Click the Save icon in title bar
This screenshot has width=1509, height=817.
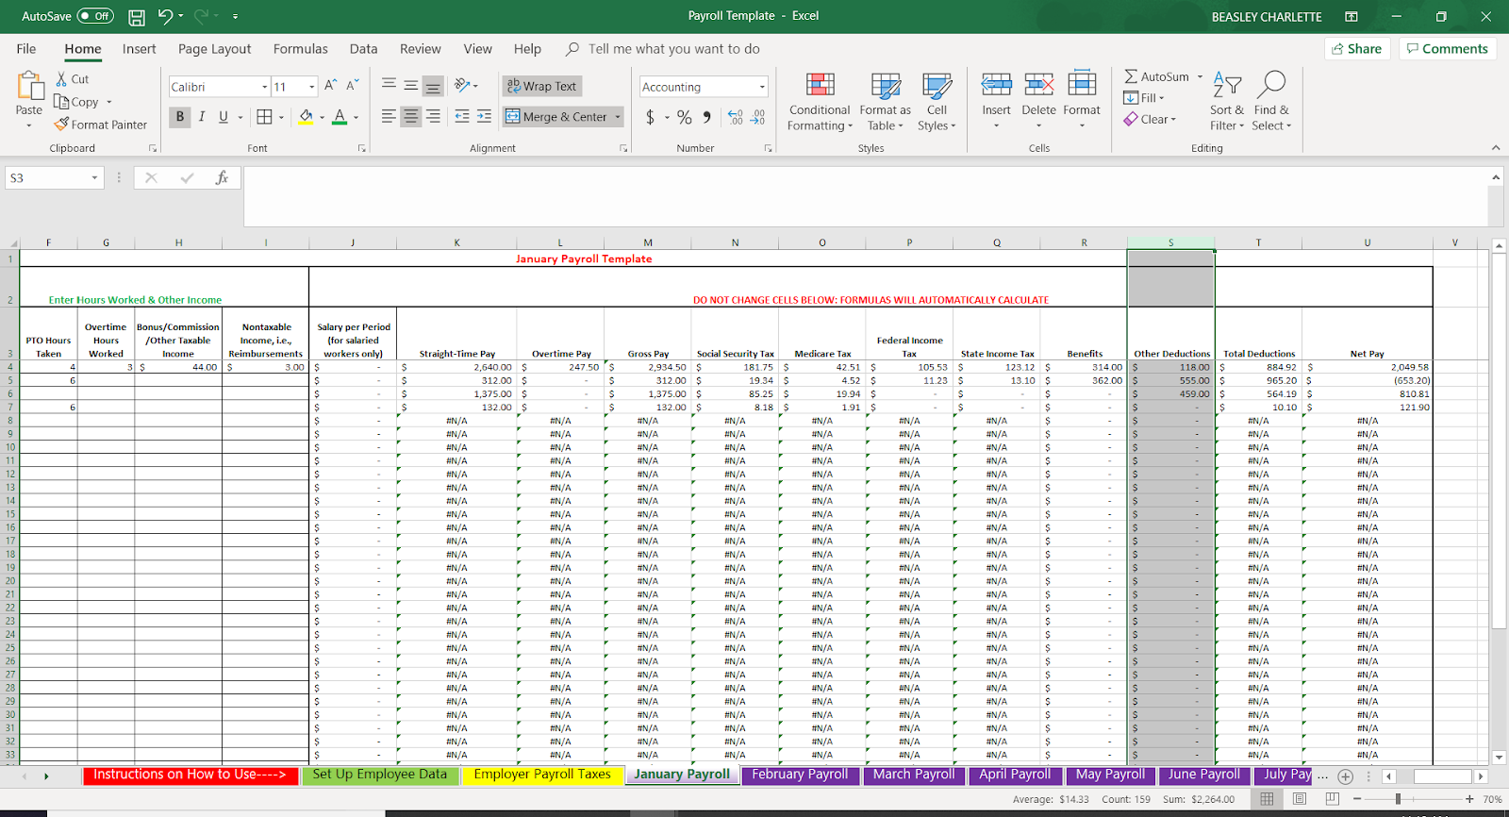[x=137, y=17]
